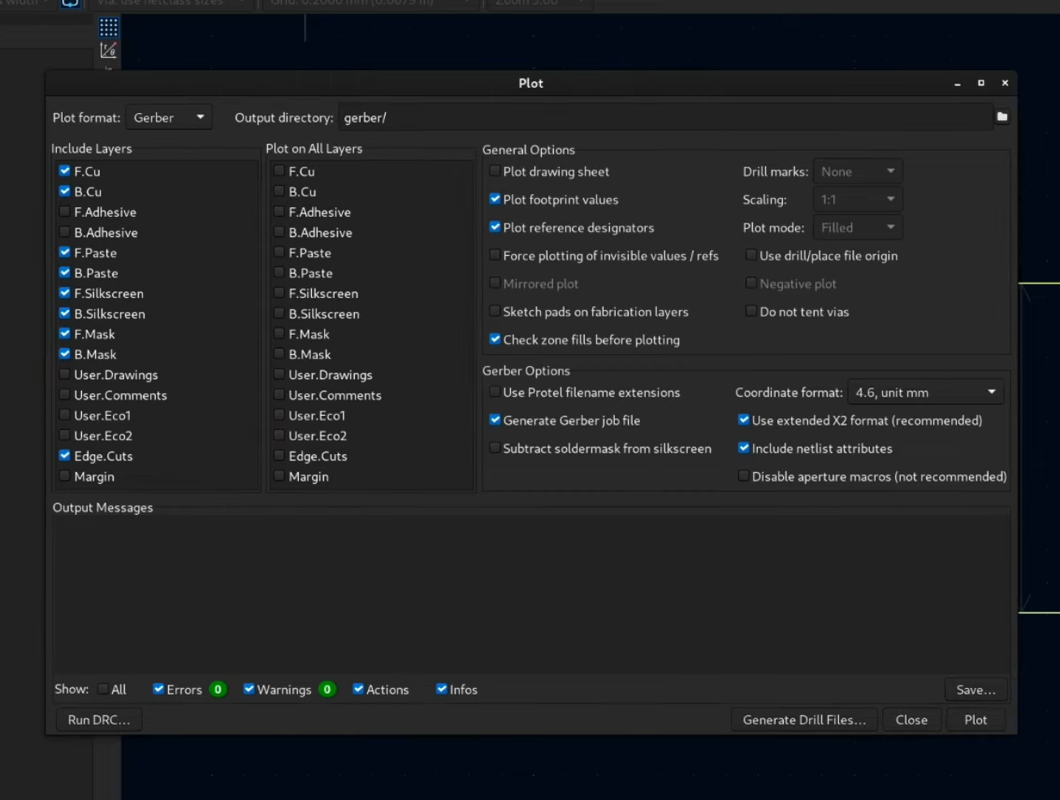Image resolution: width=1060 pixels, height=800 pixels.
Task: Uncheck B.Mask in Include Layers
Action: click(x=65, y=354)
